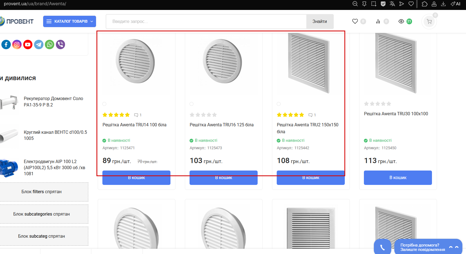
Task: Select the radio circle on TRU2 150x150 card
Action: click(279, 104)
